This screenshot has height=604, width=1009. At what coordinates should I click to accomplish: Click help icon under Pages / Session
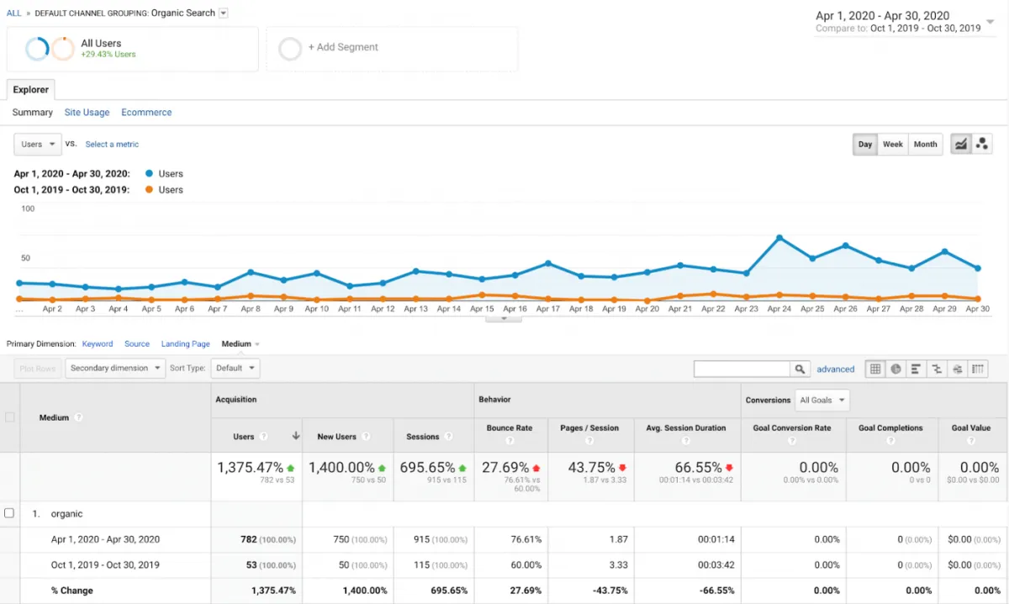[589, 441]
